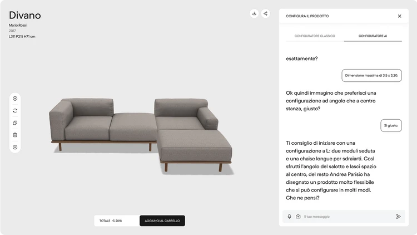
Task: Click the circled X cancel icon in left toolbar
Action: coord(15,147)
